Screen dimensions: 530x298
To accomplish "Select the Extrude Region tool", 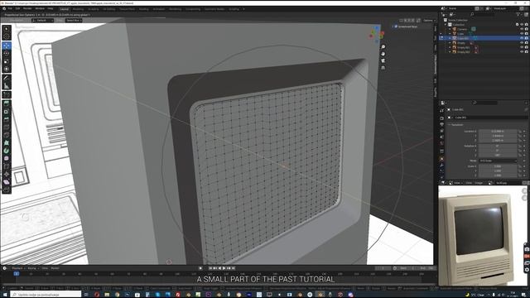I will tap(7, 103).
